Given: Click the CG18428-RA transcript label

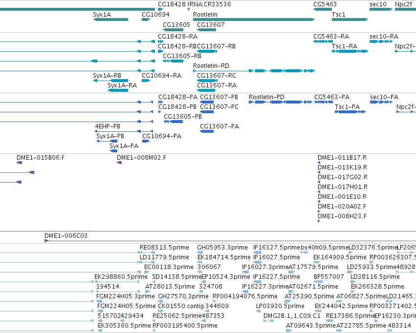Looking at the screenshot, I should (x=178, y=37).
